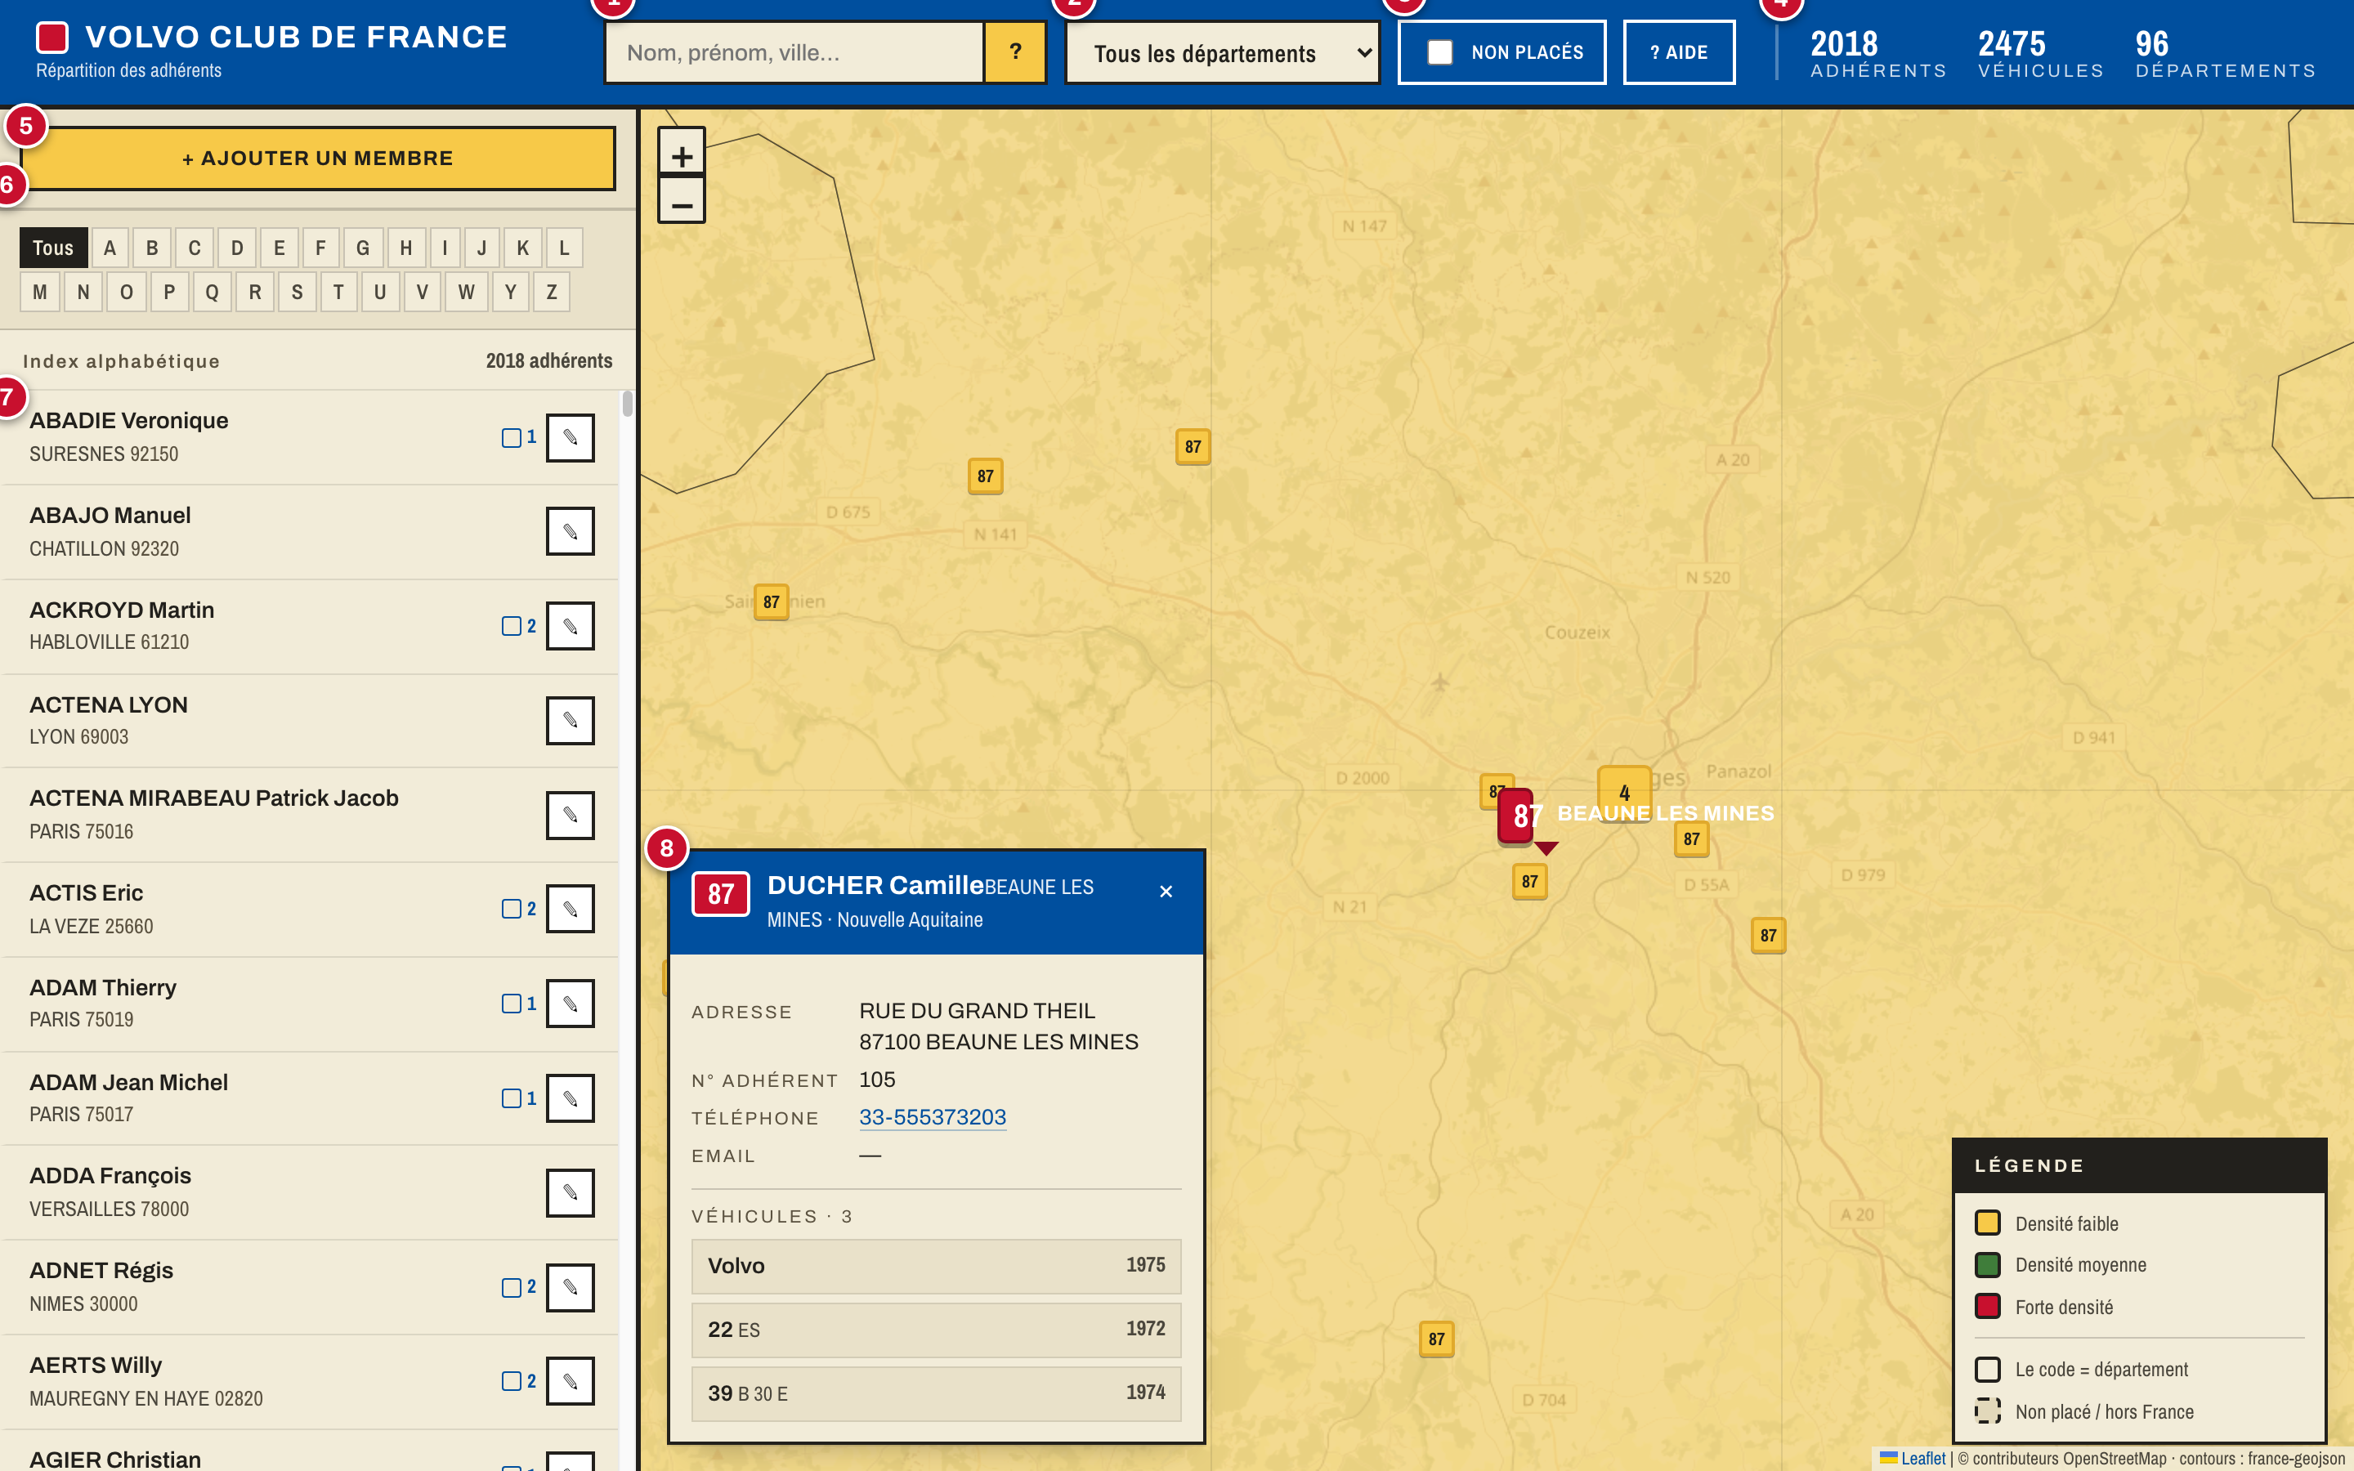Image resolution: width=2354 pixels, height=1471 pixels.
Task: Click the yellow question mark search button
Action: click(1014, 51)
